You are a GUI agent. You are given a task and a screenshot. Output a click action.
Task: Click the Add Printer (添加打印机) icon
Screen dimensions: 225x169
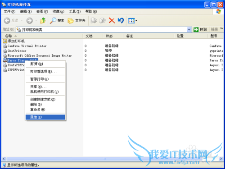click(5, 41)
